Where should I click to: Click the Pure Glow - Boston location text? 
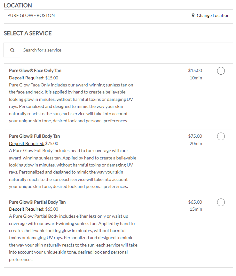tap(31, 15)
